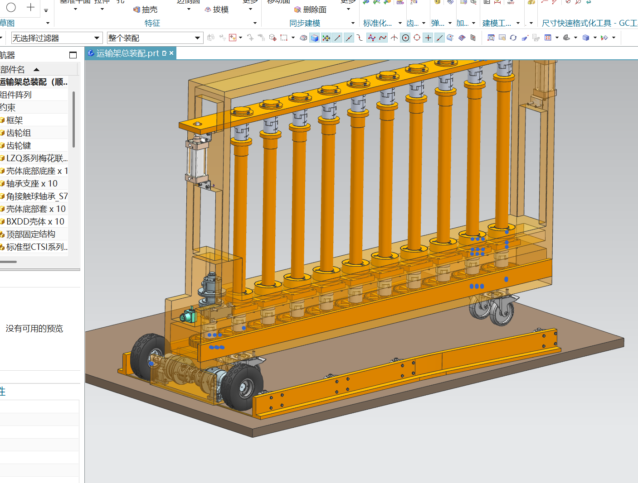
Task: Expand the 同步建模 group options
Action: 353,23
